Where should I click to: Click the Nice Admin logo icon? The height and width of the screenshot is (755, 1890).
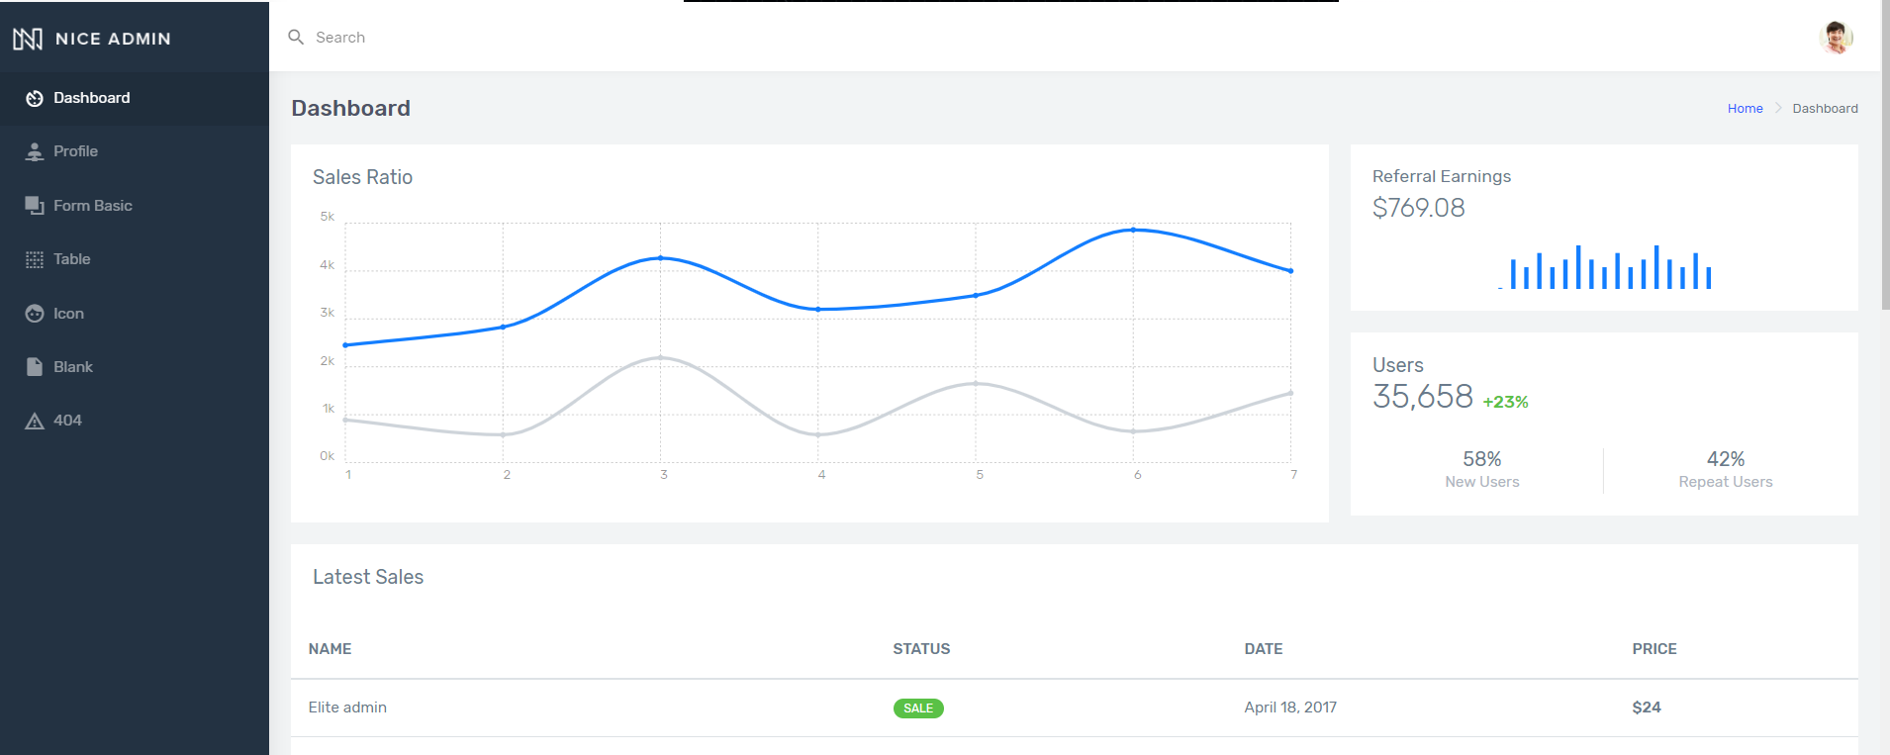(28, 39)
